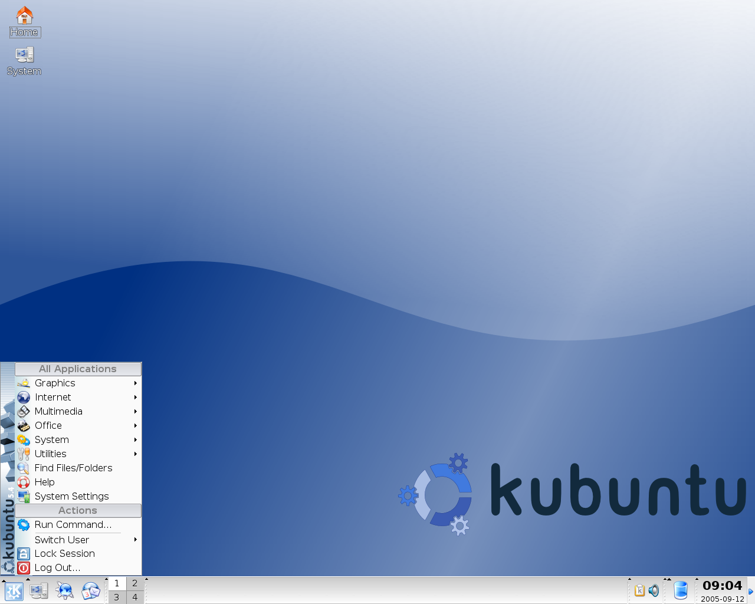Select Lock Session in the menu
The width and height of the screenshot is (755, 604).
(78, 553)
